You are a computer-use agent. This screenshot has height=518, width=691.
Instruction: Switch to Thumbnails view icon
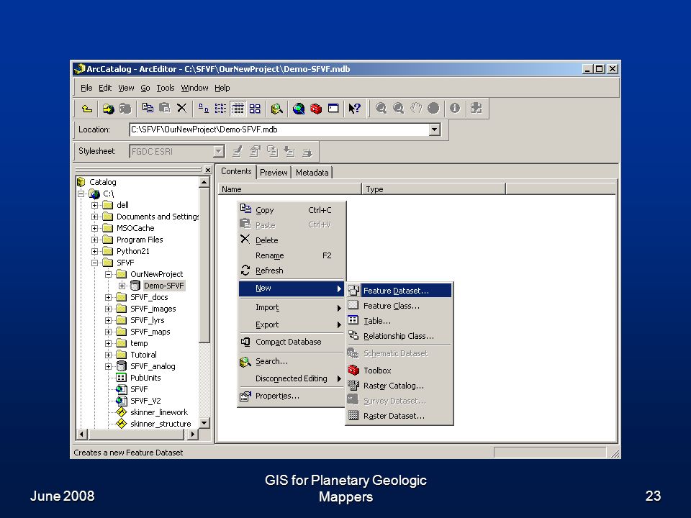click(255, 108)
